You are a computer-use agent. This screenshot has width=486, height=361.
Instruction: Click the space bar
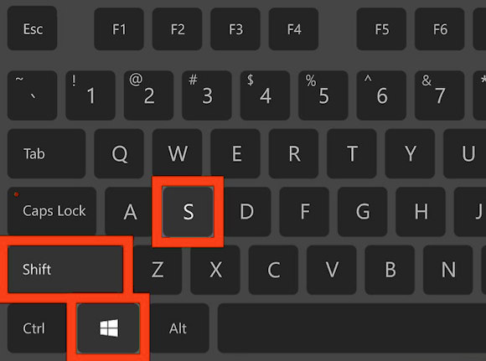click(352, 328)
